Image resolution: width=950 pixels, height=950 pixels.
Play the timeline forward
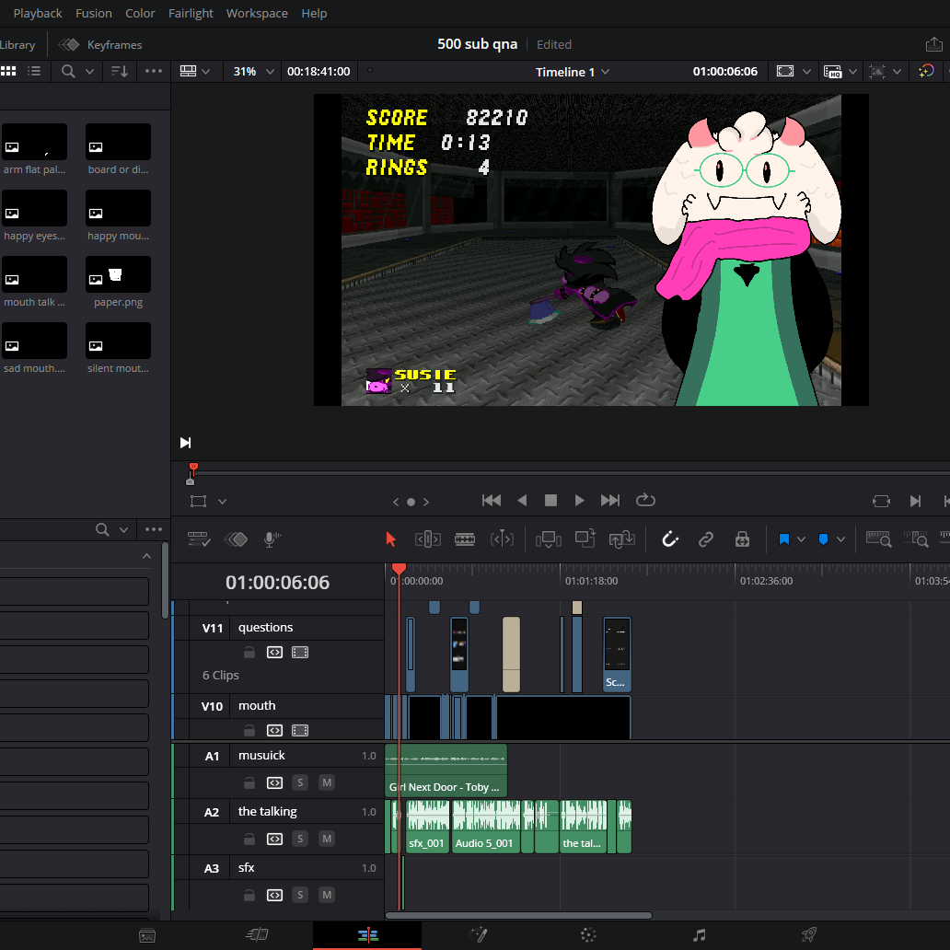[x=579, y=501]
